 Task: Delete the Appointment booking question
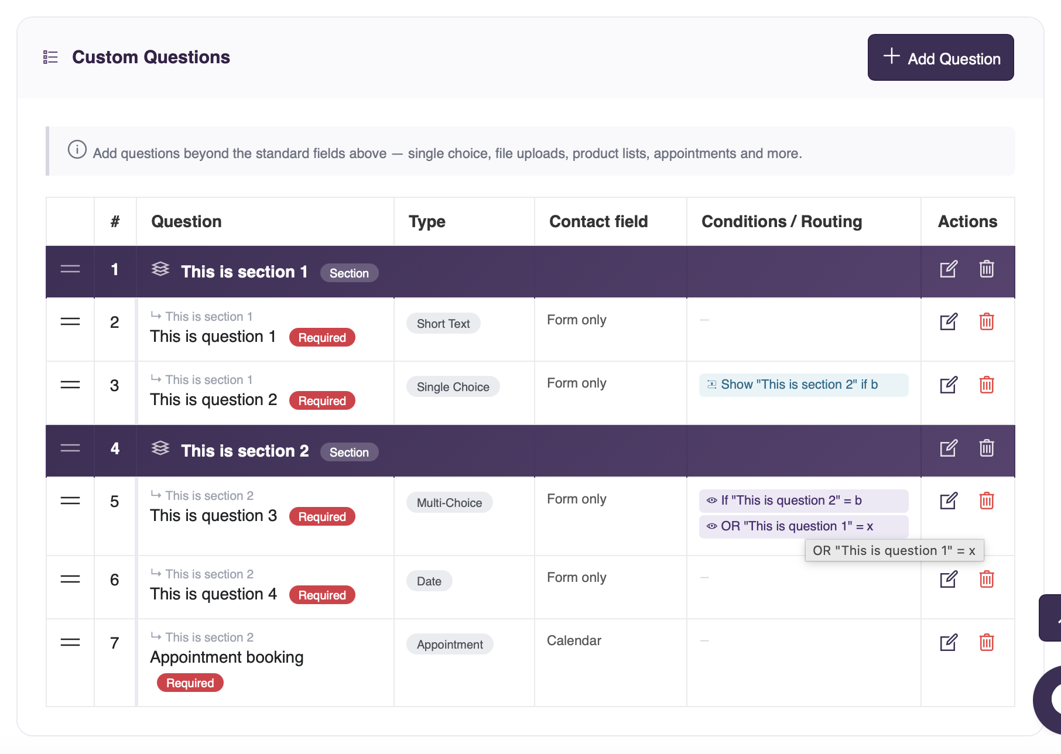pos(987,643)
